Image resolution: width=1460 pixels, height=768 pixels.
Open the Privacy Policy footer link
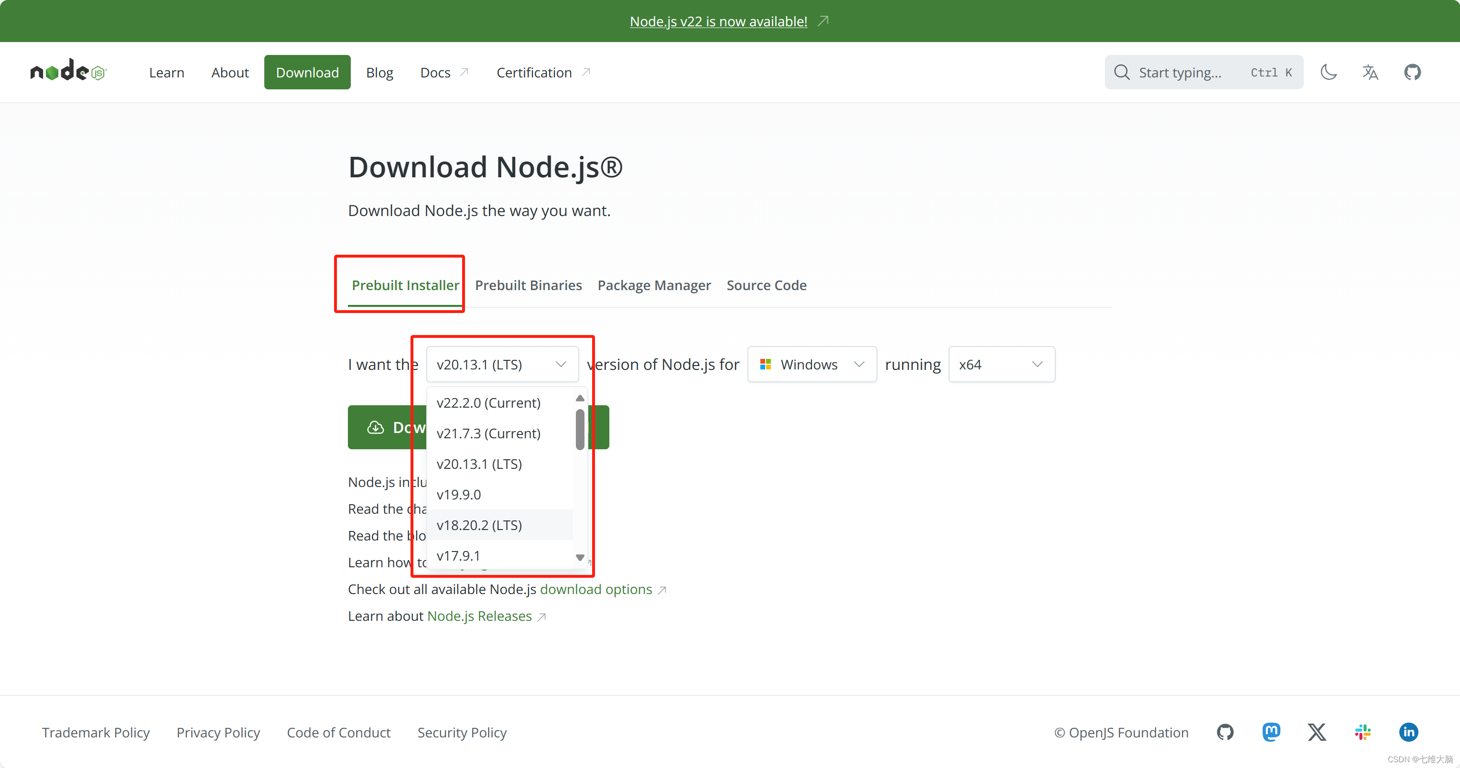pyautogui.click(x=218, y=732)
